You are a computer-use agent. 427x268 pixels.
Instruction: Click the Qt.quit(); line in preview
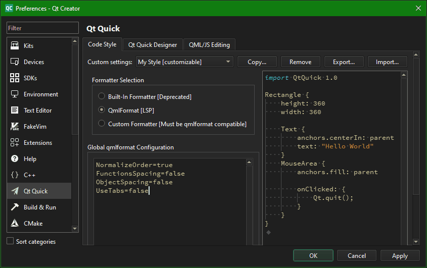click(x=333, y=197)
